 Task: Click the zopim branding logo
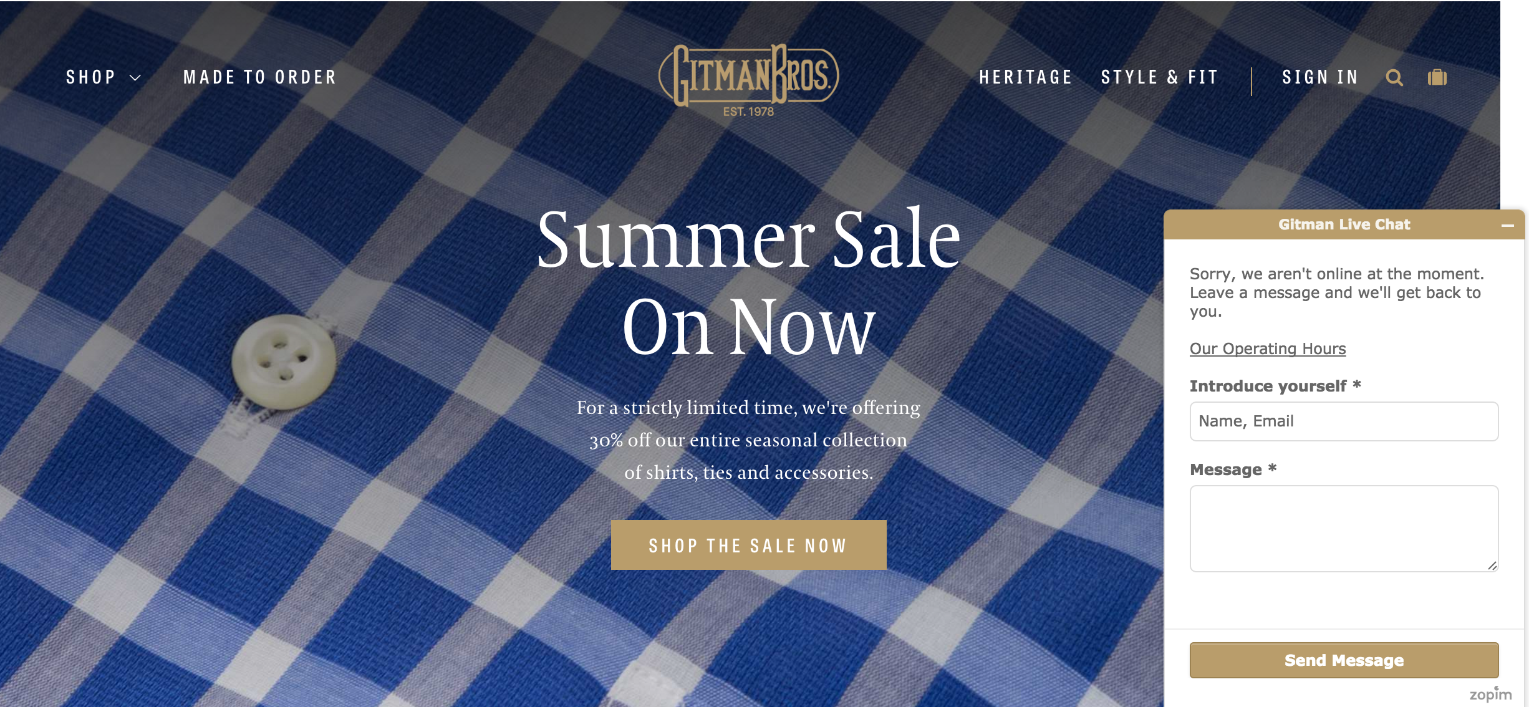pos(1490,693)
